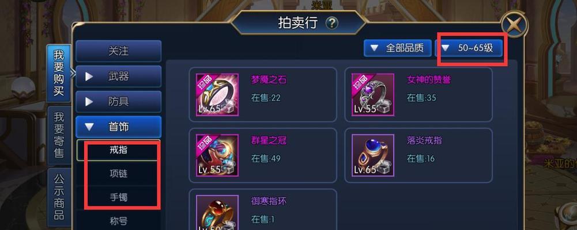Switch to the 我要寄售 tab

point(59,135)
